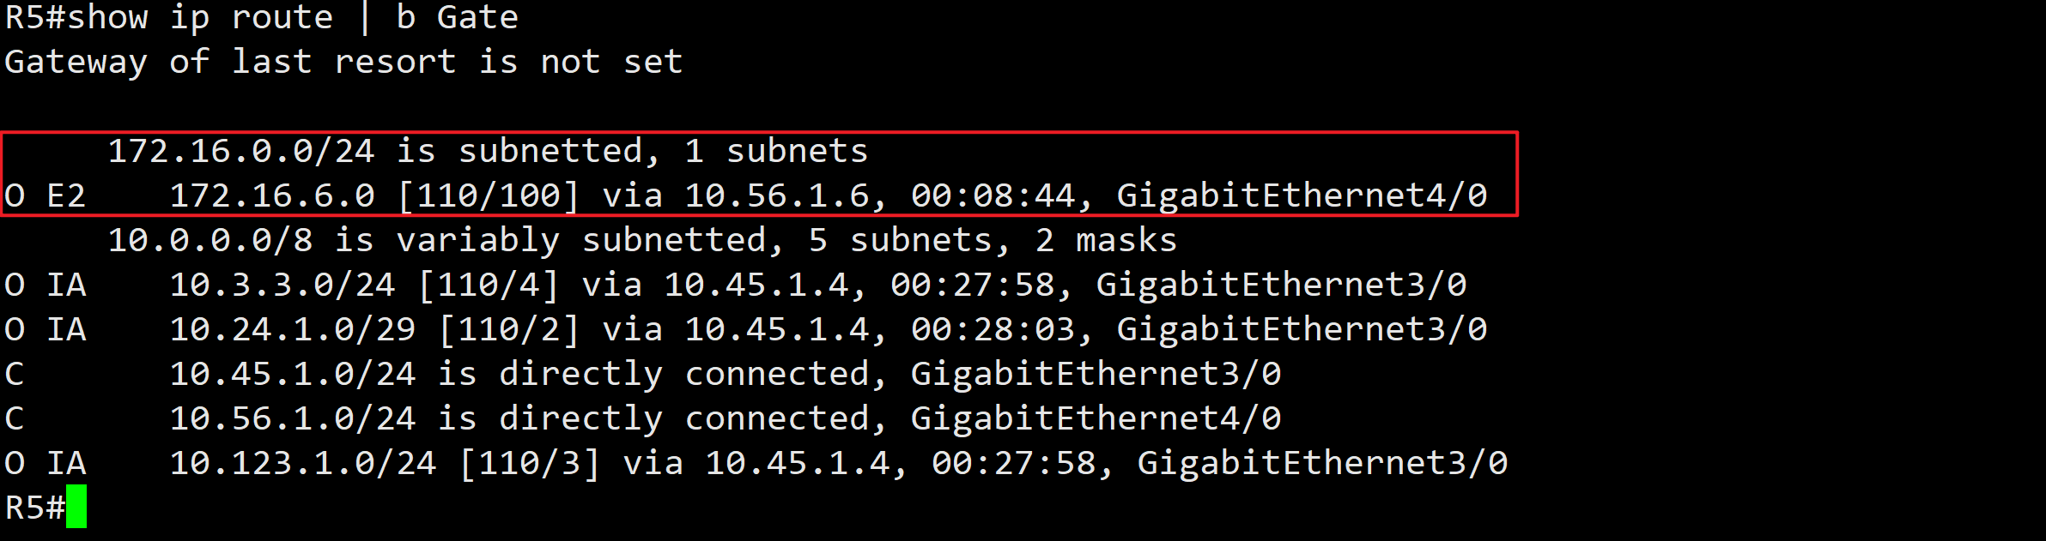
Task: Click the 172.16.0.0/24 subnetted line
Action: [488, 152]
